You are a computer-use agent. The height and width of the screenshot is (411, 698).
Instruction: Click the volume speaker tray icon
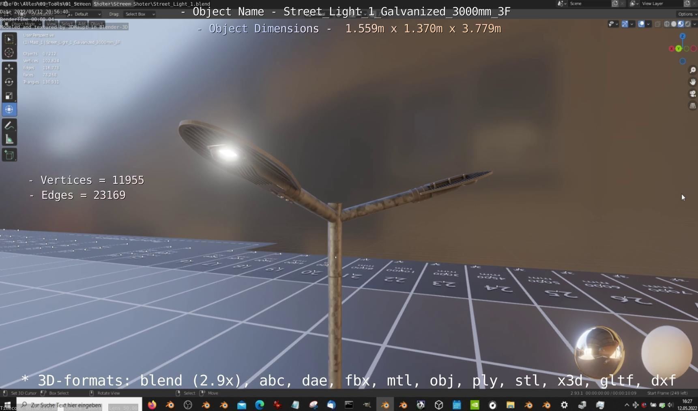(670, 405)
